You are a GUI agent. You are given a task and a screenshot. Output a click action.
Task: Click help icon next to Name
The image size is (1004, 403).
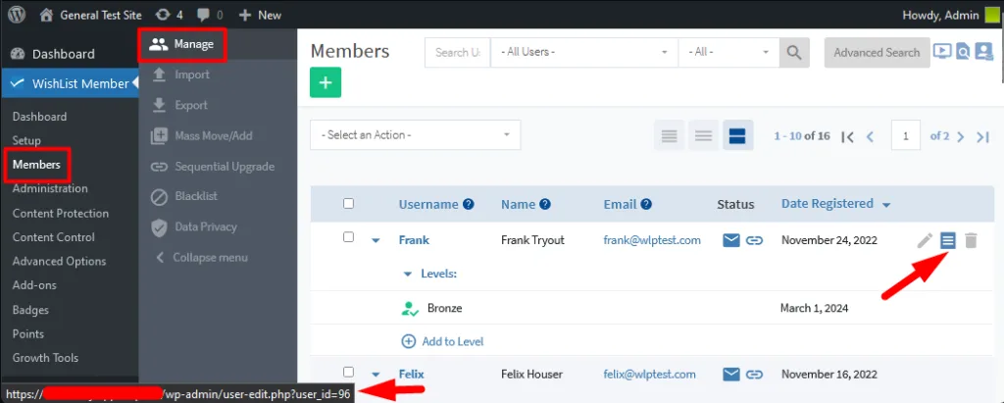click(x=545, y=204)
